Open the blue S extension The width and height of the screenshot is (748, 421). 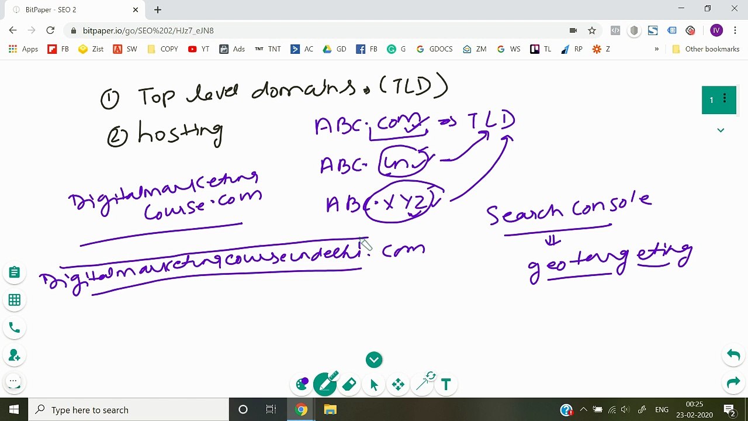click(653, 30)
